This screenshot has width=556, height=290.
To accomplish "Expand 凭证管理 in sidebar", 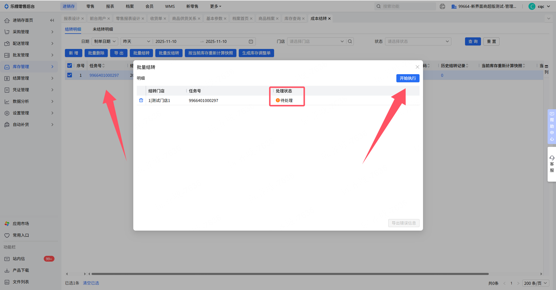I will tap(29, 90).
